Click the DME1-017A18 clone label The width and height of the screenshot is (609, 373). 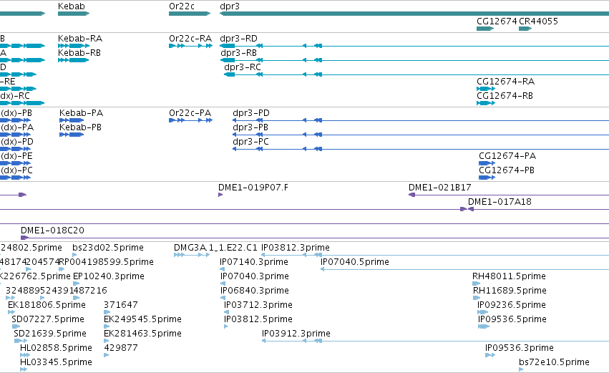(x=500, y=202)
